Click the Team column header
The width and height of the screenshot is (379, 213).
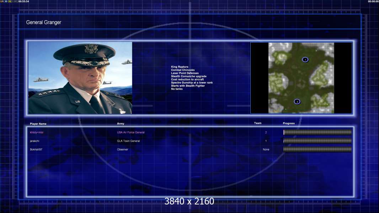pos(258,123)
